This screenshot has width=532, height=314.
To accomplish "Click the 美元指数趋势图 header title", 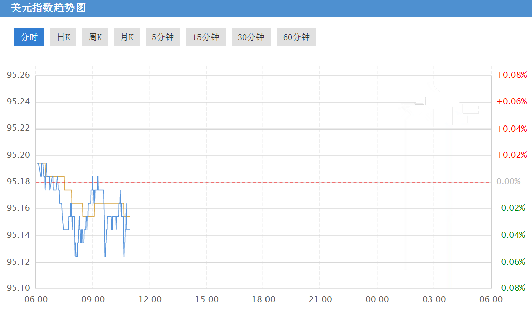I will point(48,8).
